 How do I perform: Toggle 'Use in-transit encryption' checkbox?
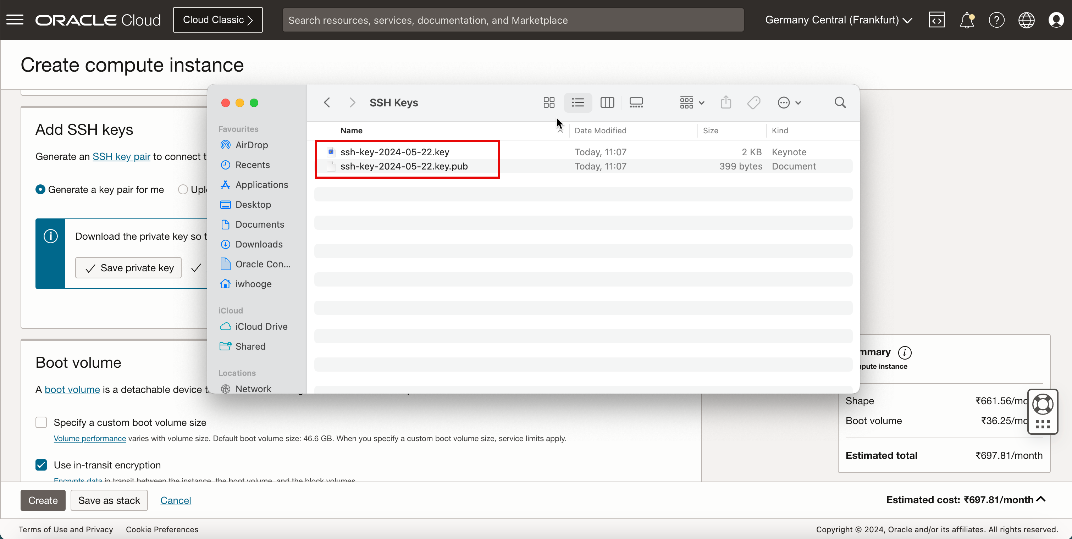click(42, 465)
